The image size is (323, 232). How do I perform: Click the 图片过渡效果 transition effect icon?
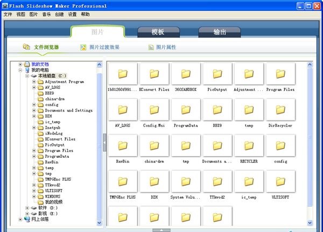point(83,47)
